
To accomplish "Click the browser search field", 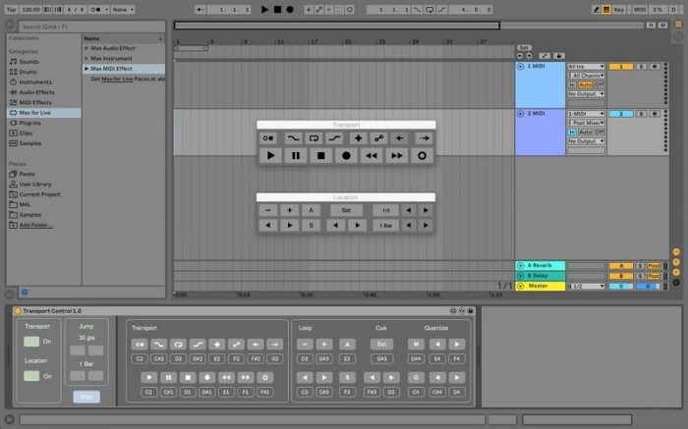I will [x=88, y=27].
